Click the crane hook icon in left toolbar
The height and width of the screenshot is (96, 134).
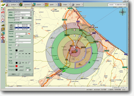point(3,41)
